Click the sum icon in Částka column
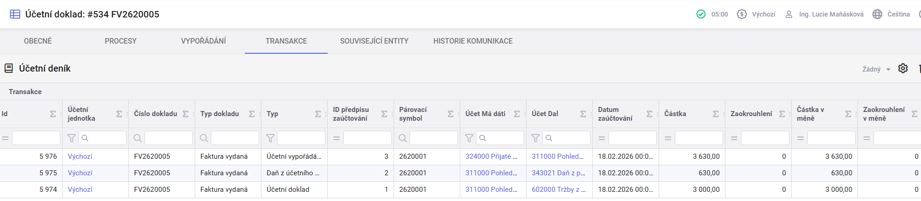Screen dimensions: 921x201 (716, 114)
